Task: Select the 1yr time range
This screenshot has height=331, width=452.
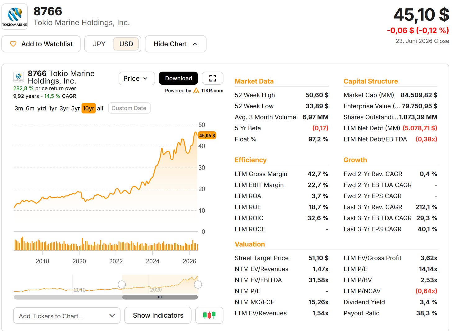Action: pyautogui.click(x=53, y=108)
